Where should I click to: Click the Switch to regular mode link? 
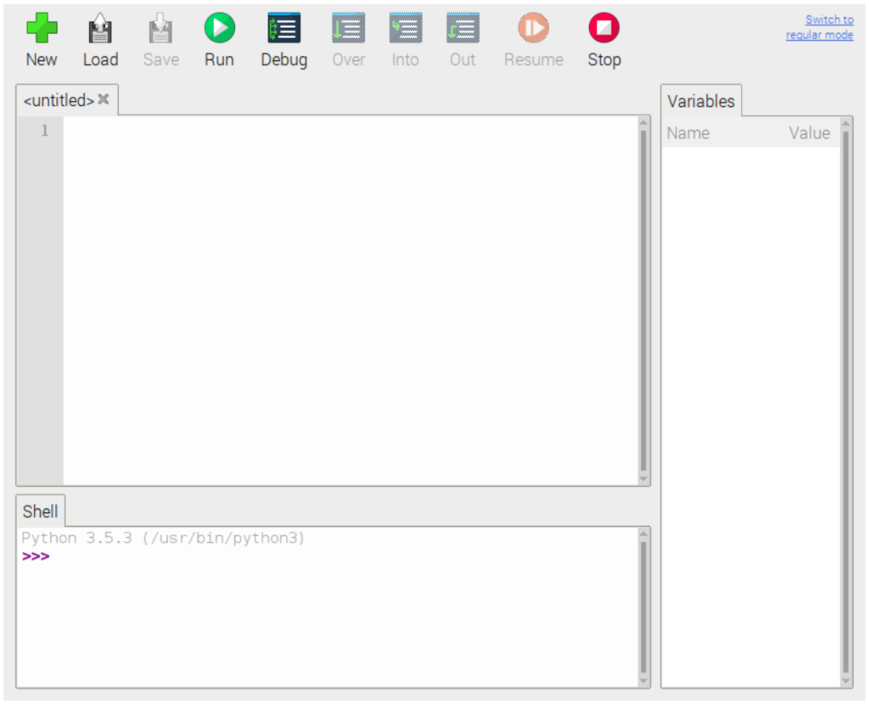coord(820,27)
